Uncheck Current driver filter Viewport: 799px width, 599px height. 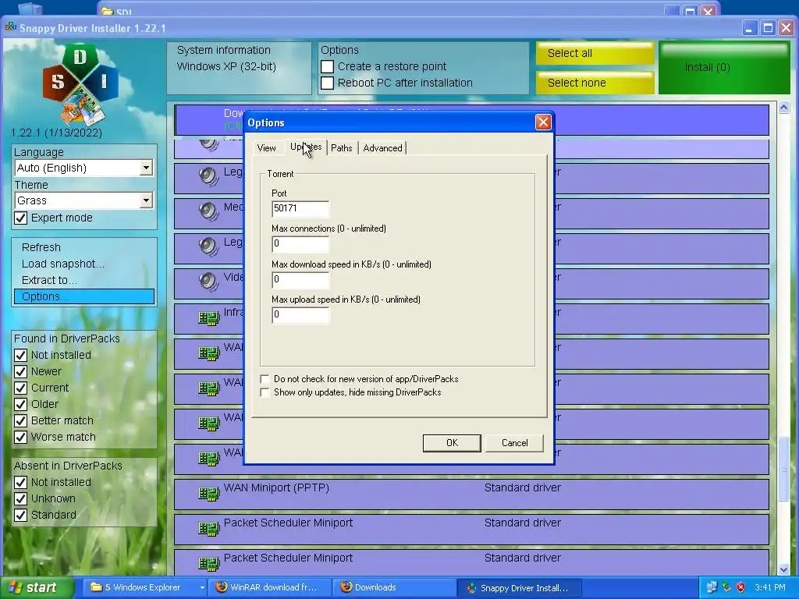pos(20,388)
